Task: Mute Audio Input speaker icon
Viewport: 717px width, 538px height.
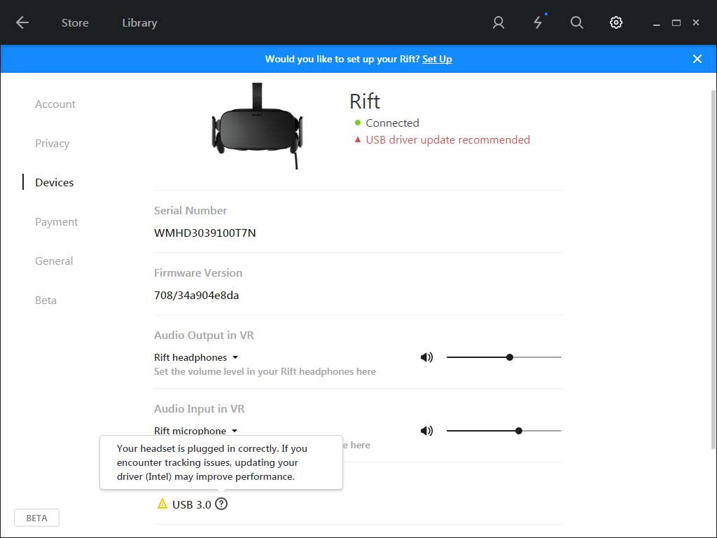Action: 426,431
